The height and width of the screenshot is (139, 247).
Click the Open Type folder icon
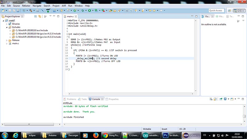pyautogui.click(x=111, y=11)
